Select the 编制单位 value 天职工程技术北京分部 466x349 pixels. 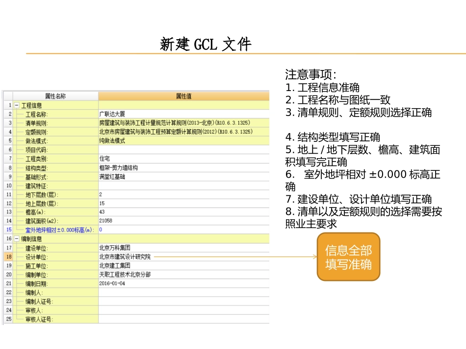point(184,275)
